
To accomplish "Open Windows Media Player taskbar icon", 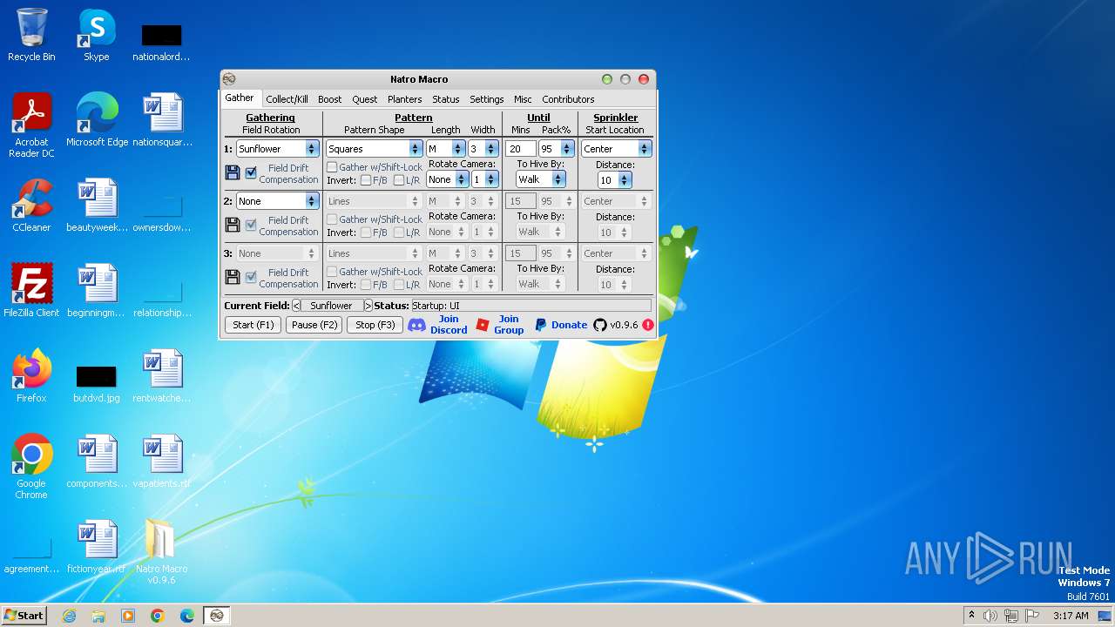I will [128, 616].
